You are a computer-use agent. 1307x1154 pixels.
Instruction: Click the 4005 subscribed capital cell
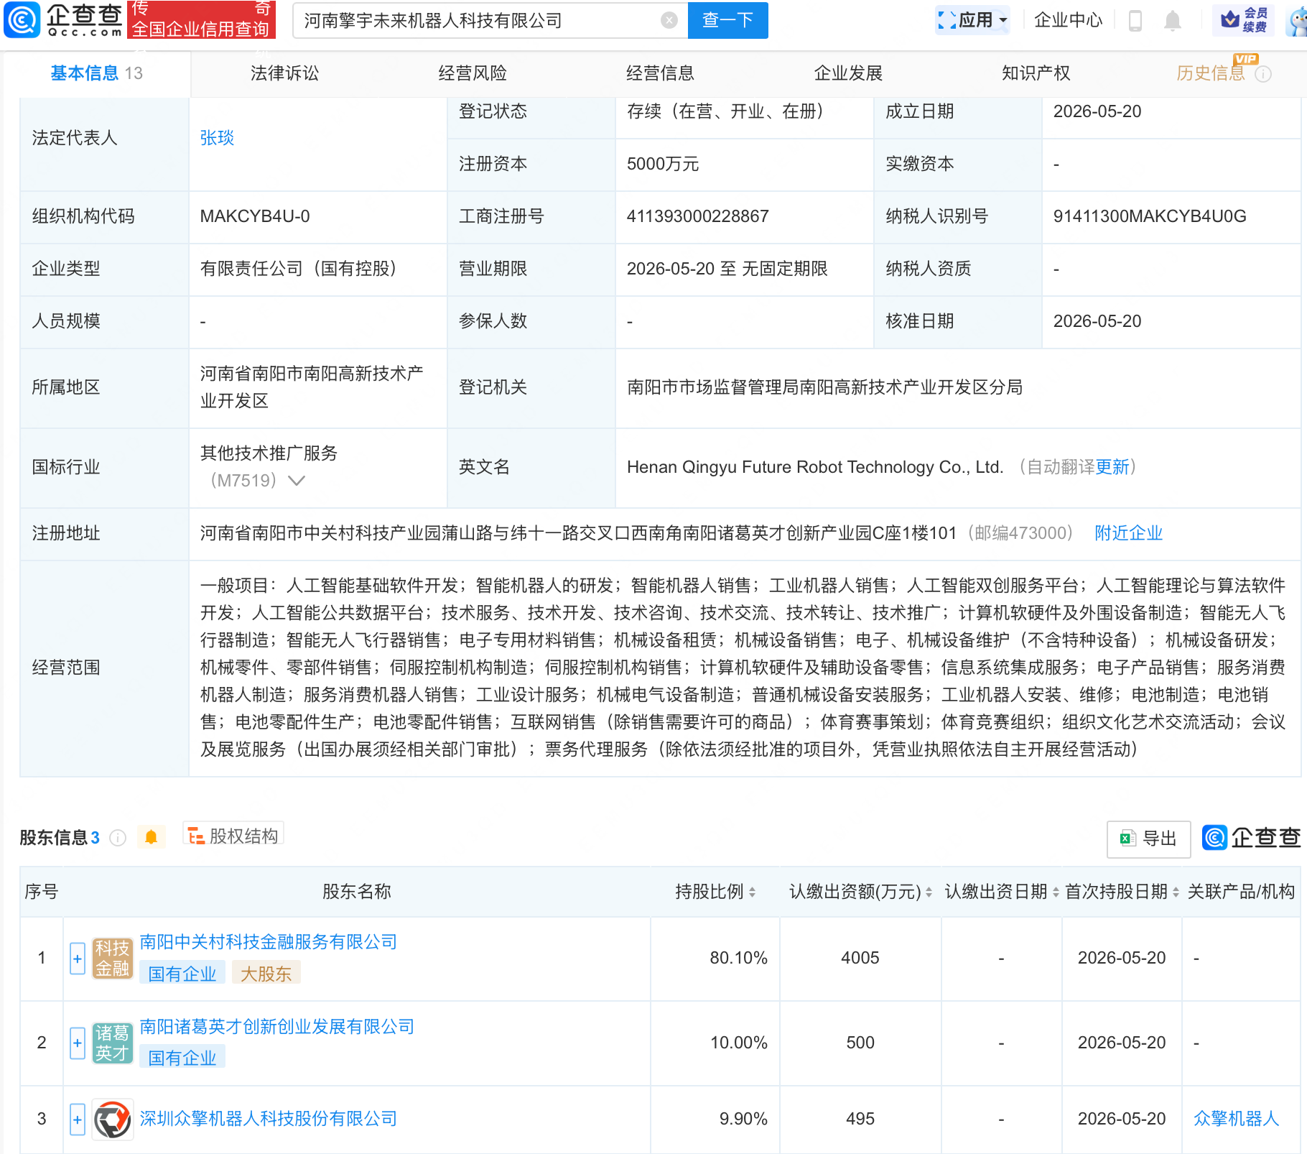(860, 958)
